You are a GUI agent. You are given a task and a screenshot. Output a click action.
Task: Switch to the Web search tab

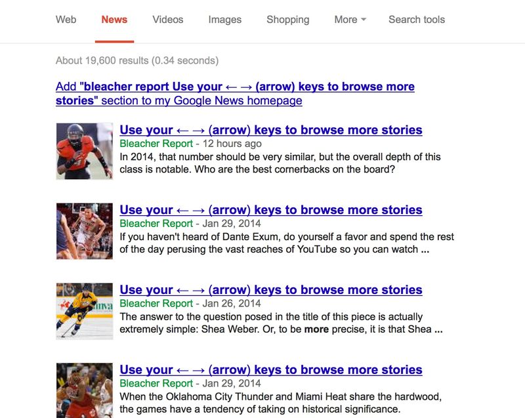click(66, 20)
